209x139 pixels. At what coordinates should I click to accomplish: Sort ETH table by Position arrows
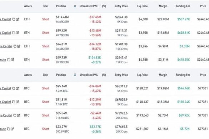point(75,6)
